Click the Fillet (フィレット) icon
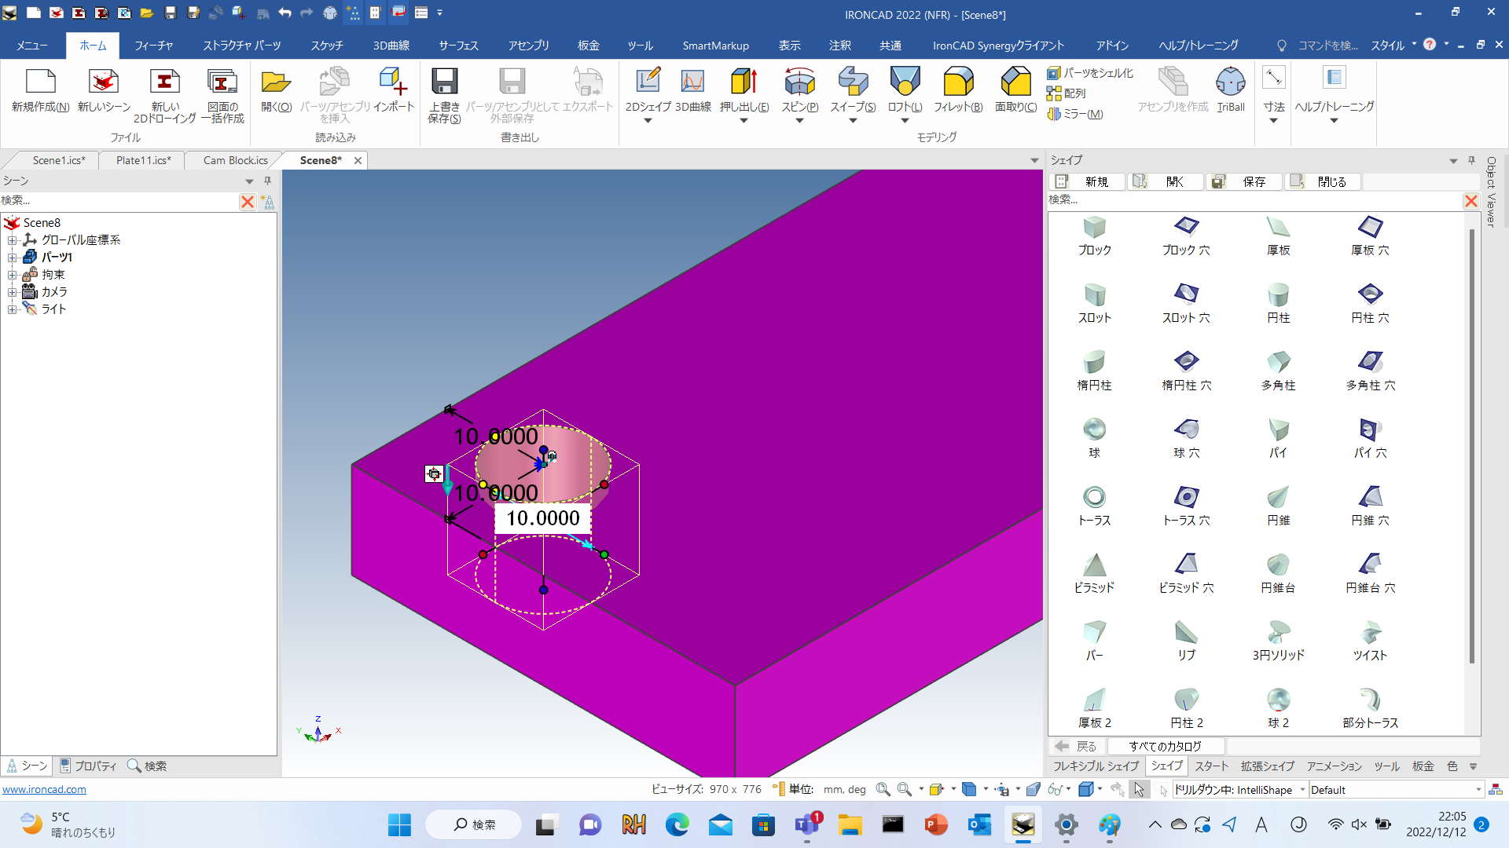 click(x=957, y=82)
